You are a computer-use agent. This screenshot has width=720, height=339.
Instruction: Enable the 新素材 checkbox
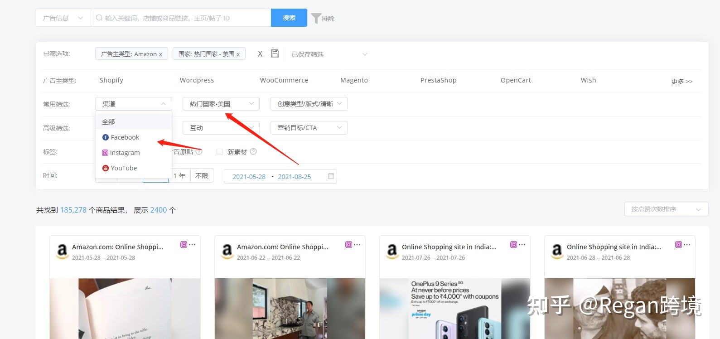[220, 152]
